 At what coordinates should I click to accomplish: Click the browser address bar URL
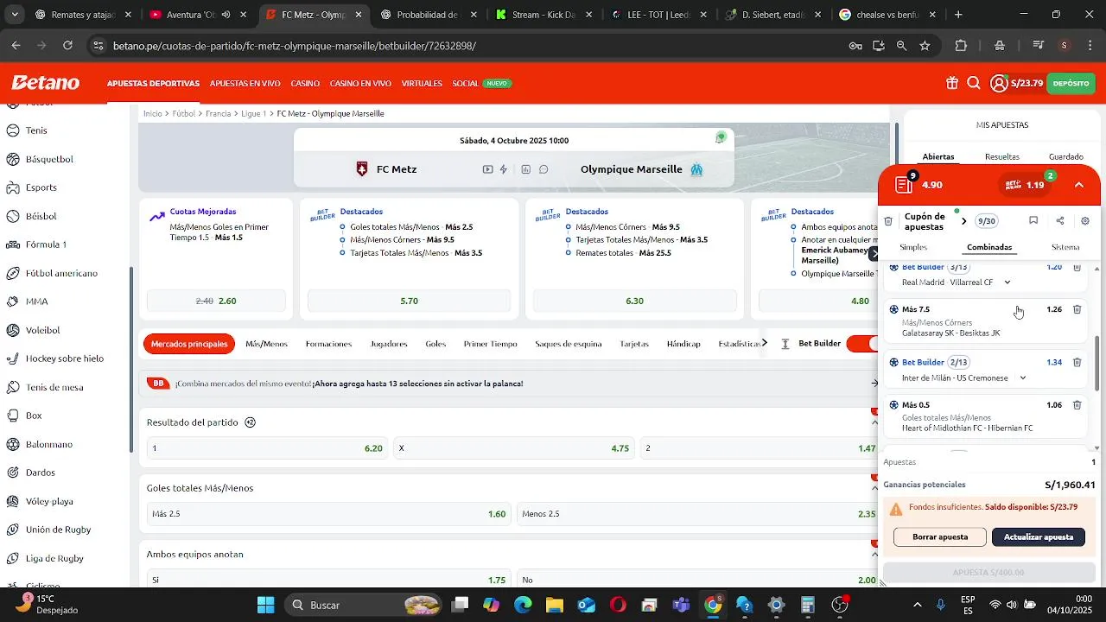tap(294, 46)
